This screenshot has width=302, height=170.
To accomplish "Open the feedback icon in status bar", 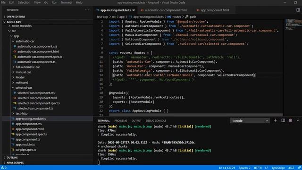I will pos(299,168).
